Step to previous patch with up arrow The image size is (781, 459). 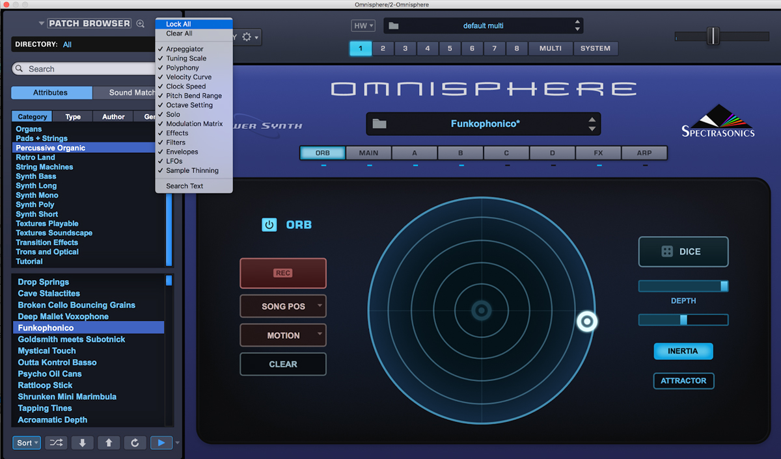[109, 443]
